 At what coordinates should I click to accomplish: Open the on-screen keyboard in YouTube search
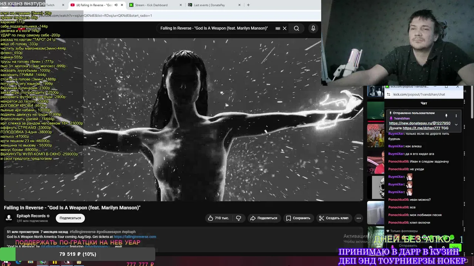click(x=278, y=28)
